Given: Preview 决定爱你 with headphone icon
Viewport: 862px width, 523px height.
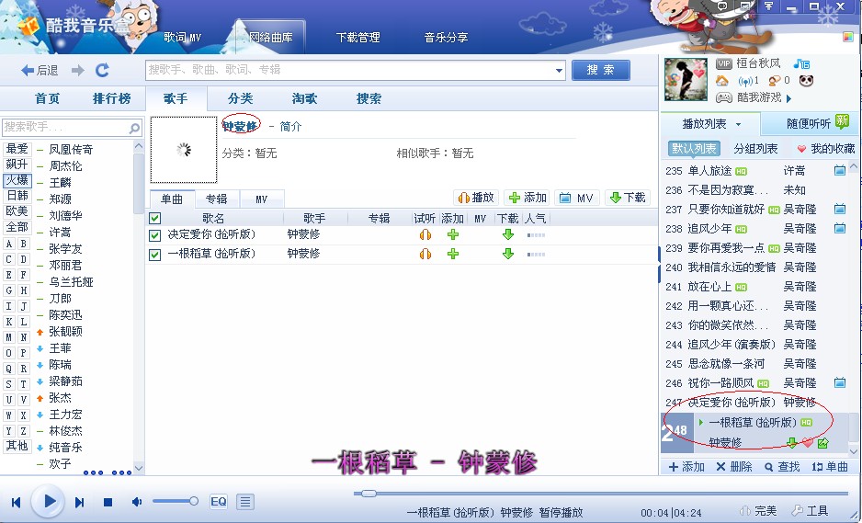Looking at the screenshot, I should click(425, 234).
